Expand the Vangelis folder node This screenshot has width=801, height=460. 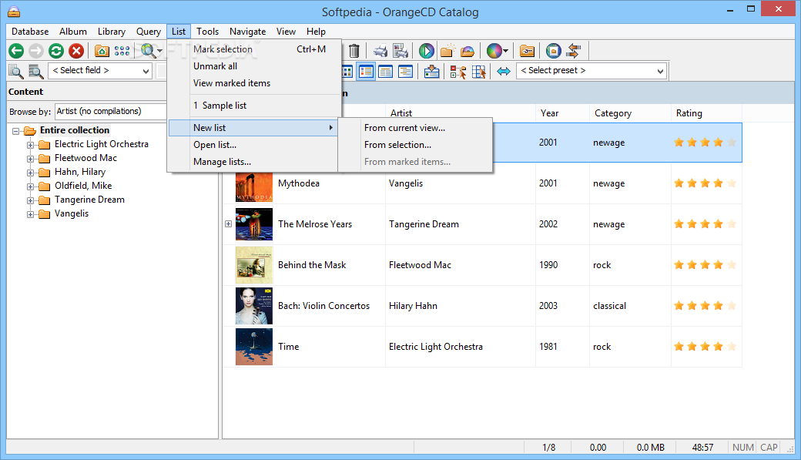tap(31, 214)
